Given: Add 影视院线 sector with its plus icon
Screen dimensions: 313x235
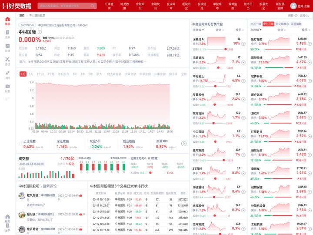Looking at the screenshot, I should tap(310, 62).
